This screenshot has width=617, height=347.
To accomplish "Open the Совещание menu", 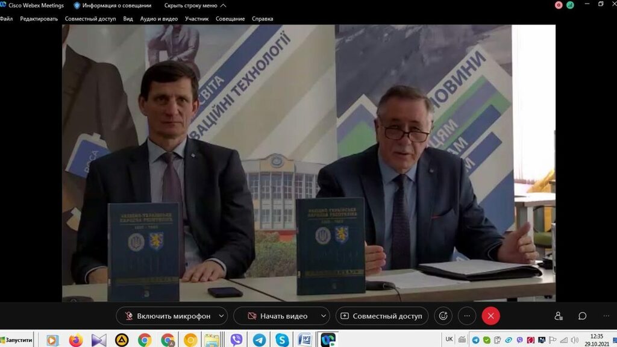I will click(x=230, y=19).
